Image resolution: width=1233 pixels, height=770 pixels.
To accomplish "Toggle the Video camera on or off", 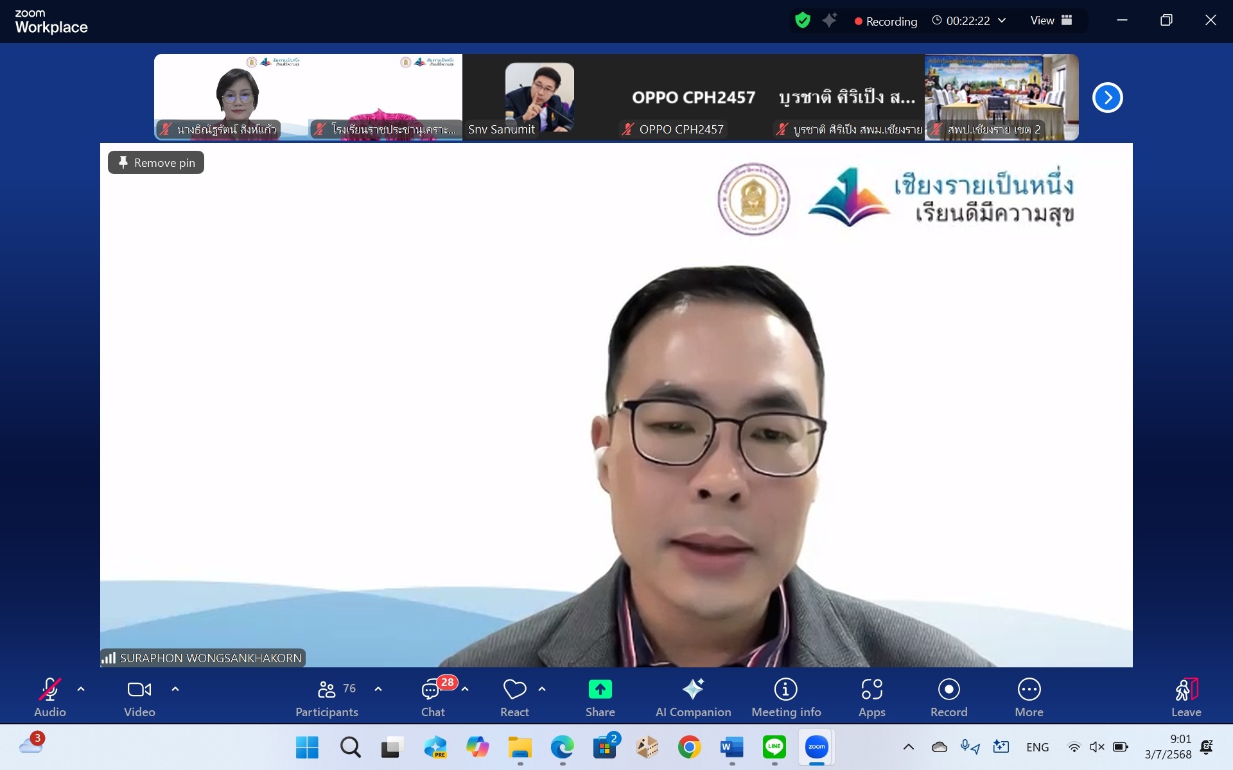I will click(139, 690).
